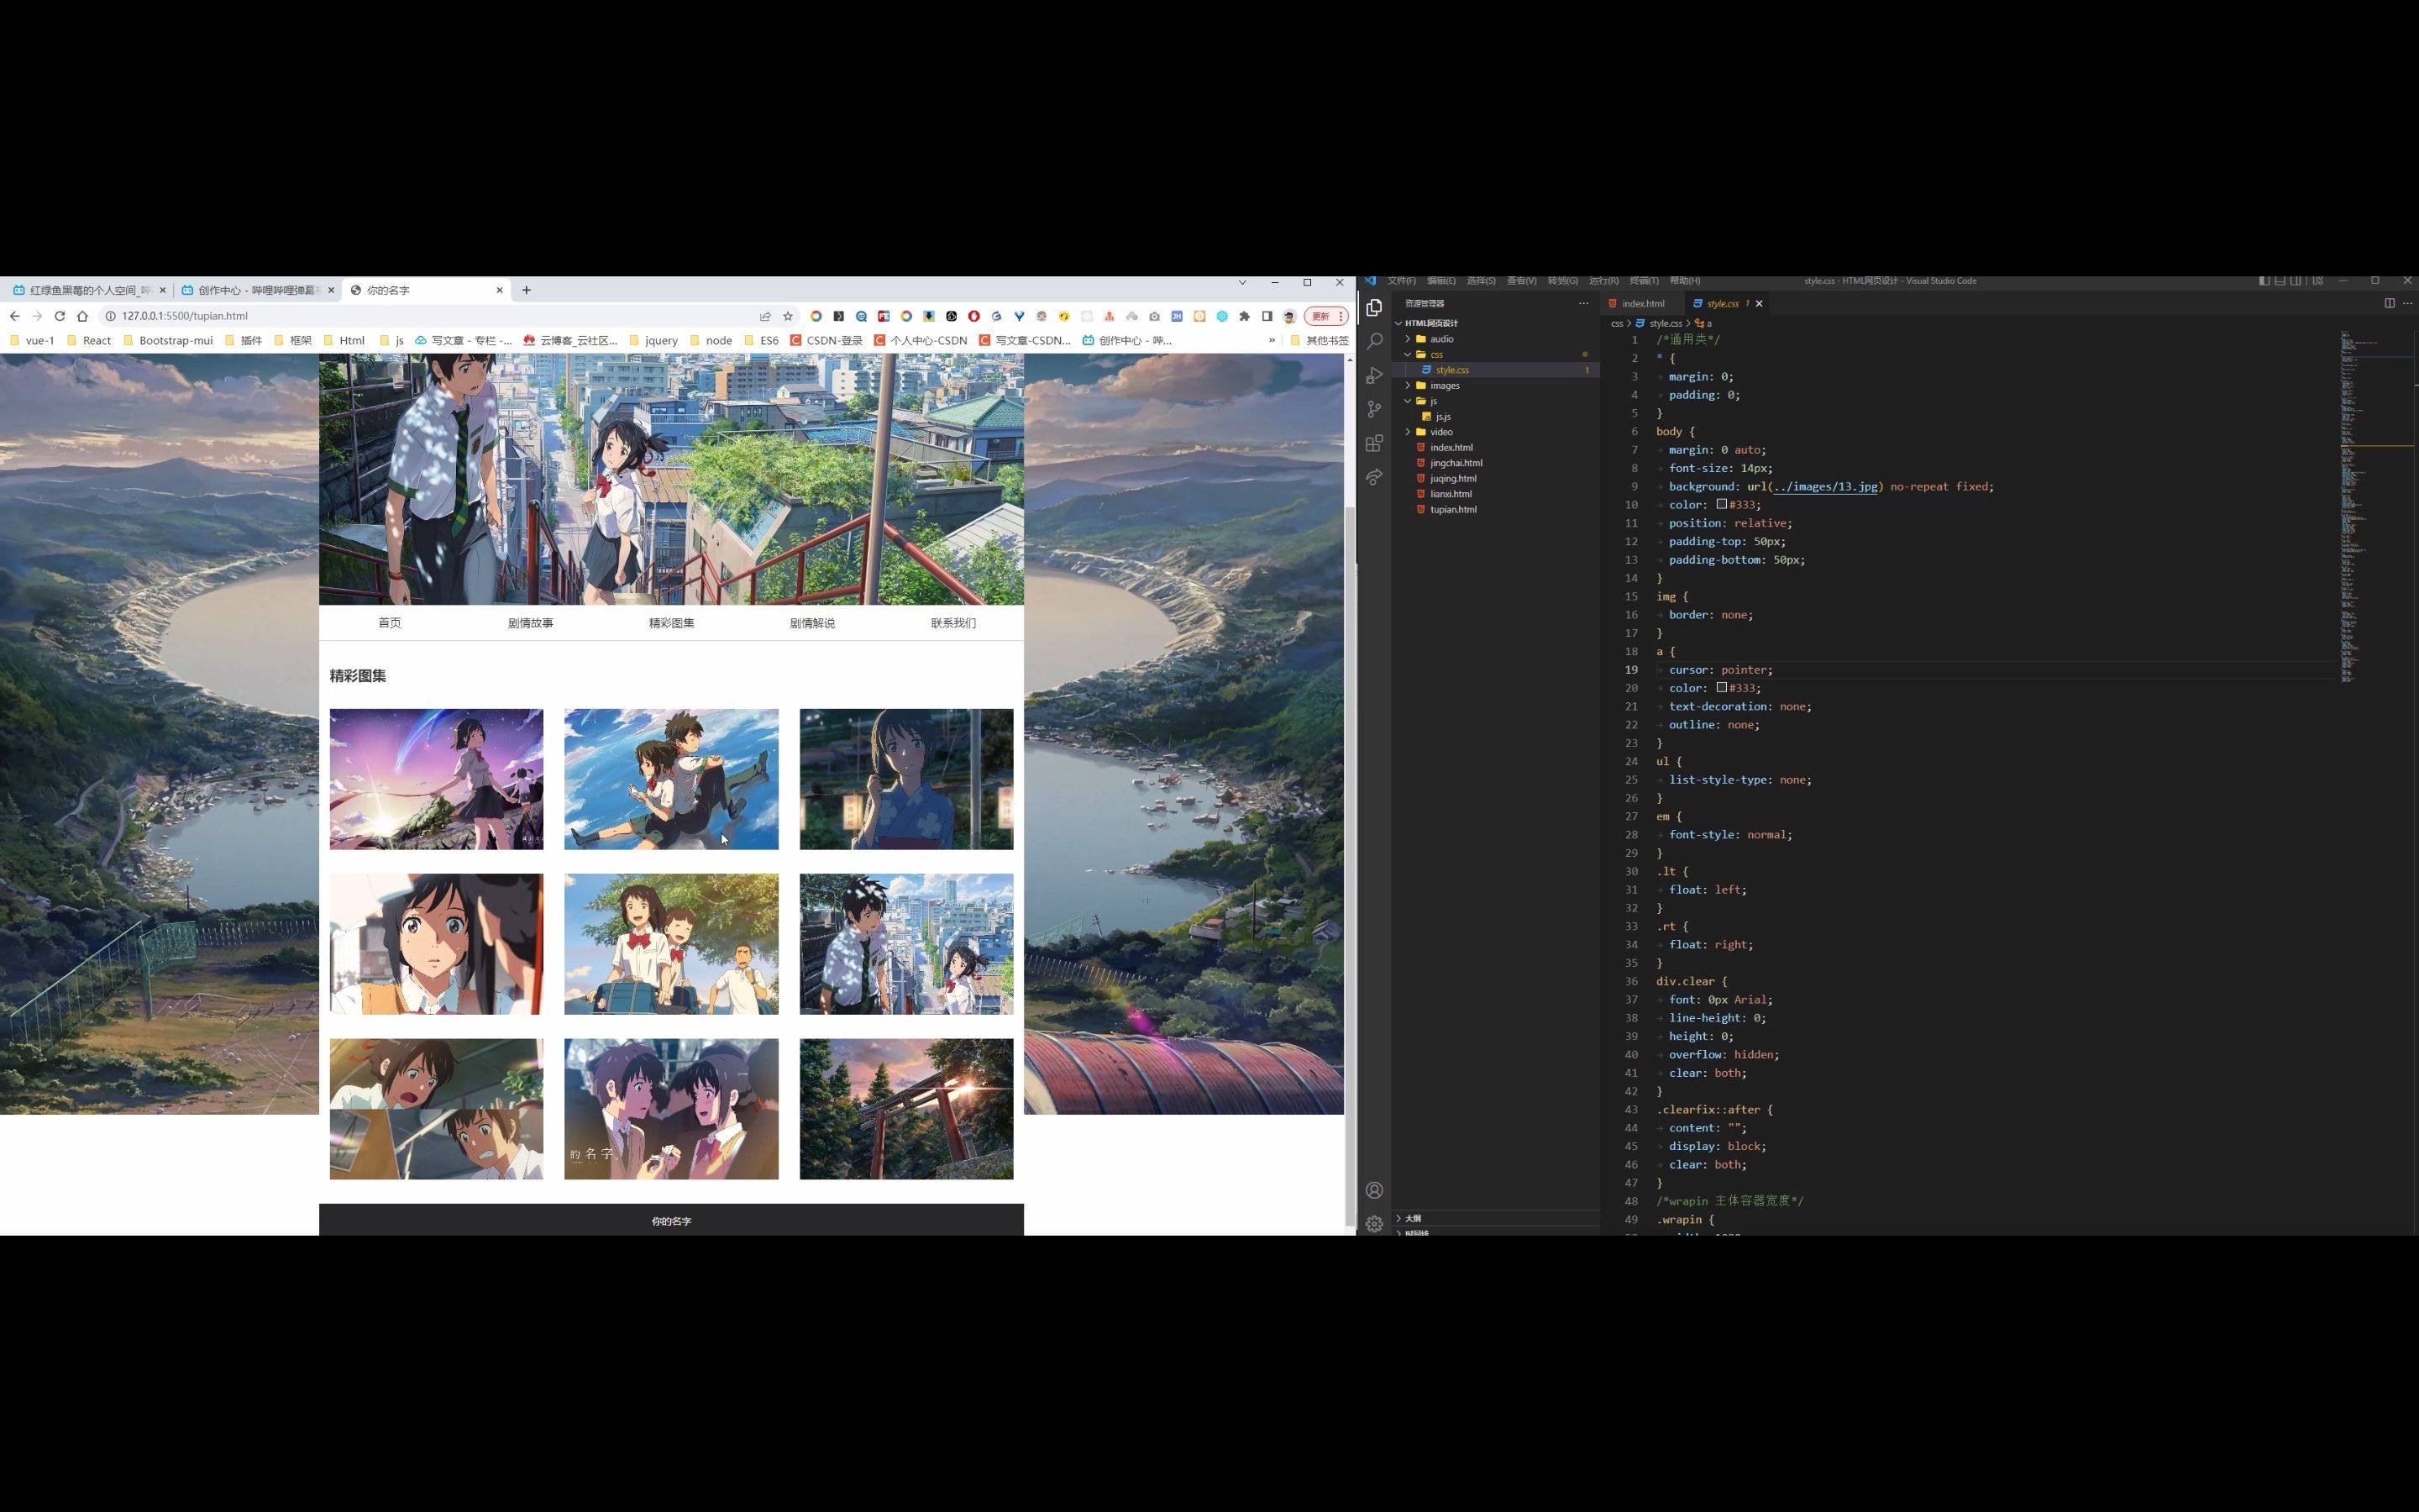Click color swatch on line 10 #333
The width and height of the screenshot is (2419, 1512).
click(x=1723, y=504)
